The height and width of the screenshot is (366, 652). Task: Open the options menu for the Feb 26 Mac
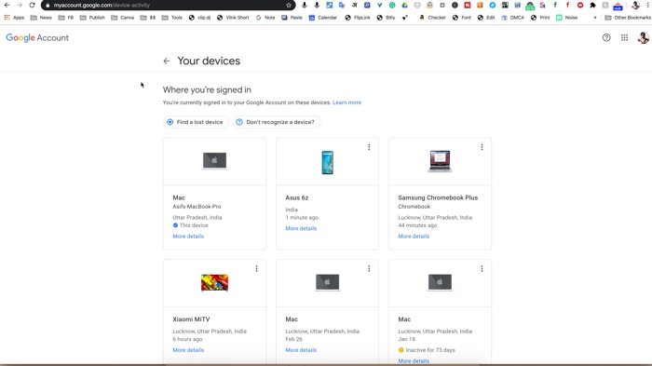point(369,269)
